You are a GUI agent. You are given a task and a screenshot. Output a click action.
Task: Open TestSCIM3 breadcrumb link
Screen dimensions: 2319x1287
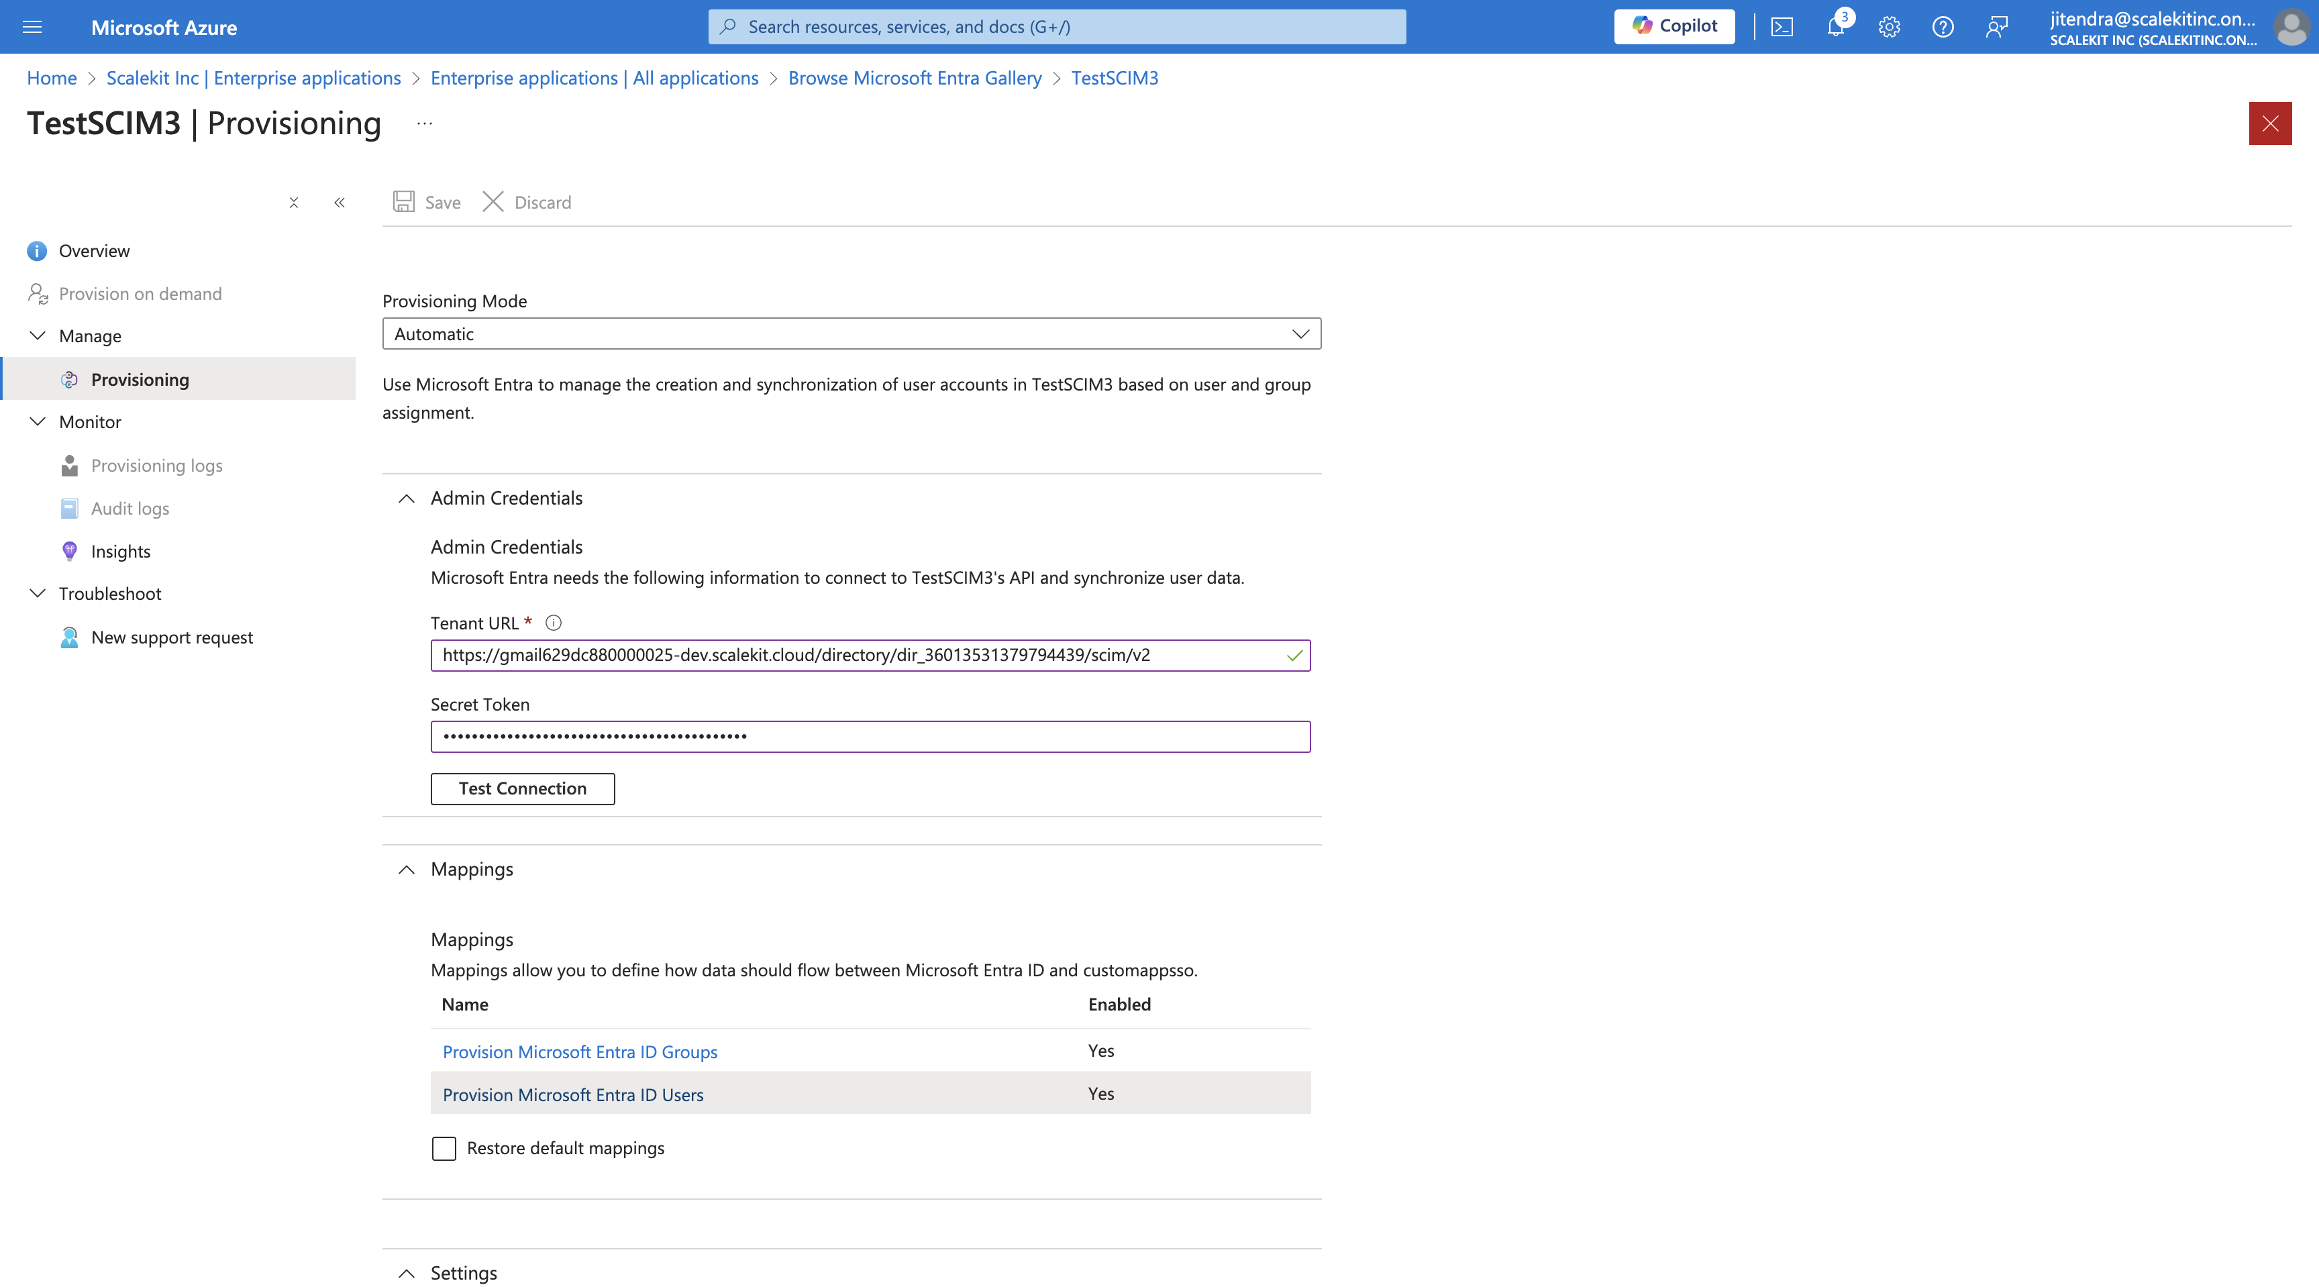point(1115,77)
